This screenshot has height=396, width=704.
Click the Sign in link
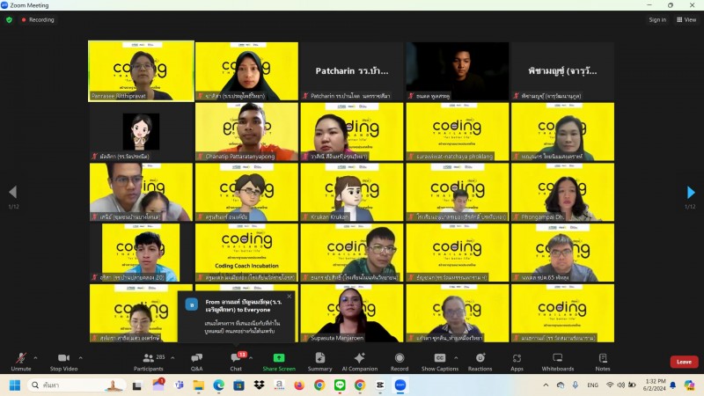(x=657, y=19)
